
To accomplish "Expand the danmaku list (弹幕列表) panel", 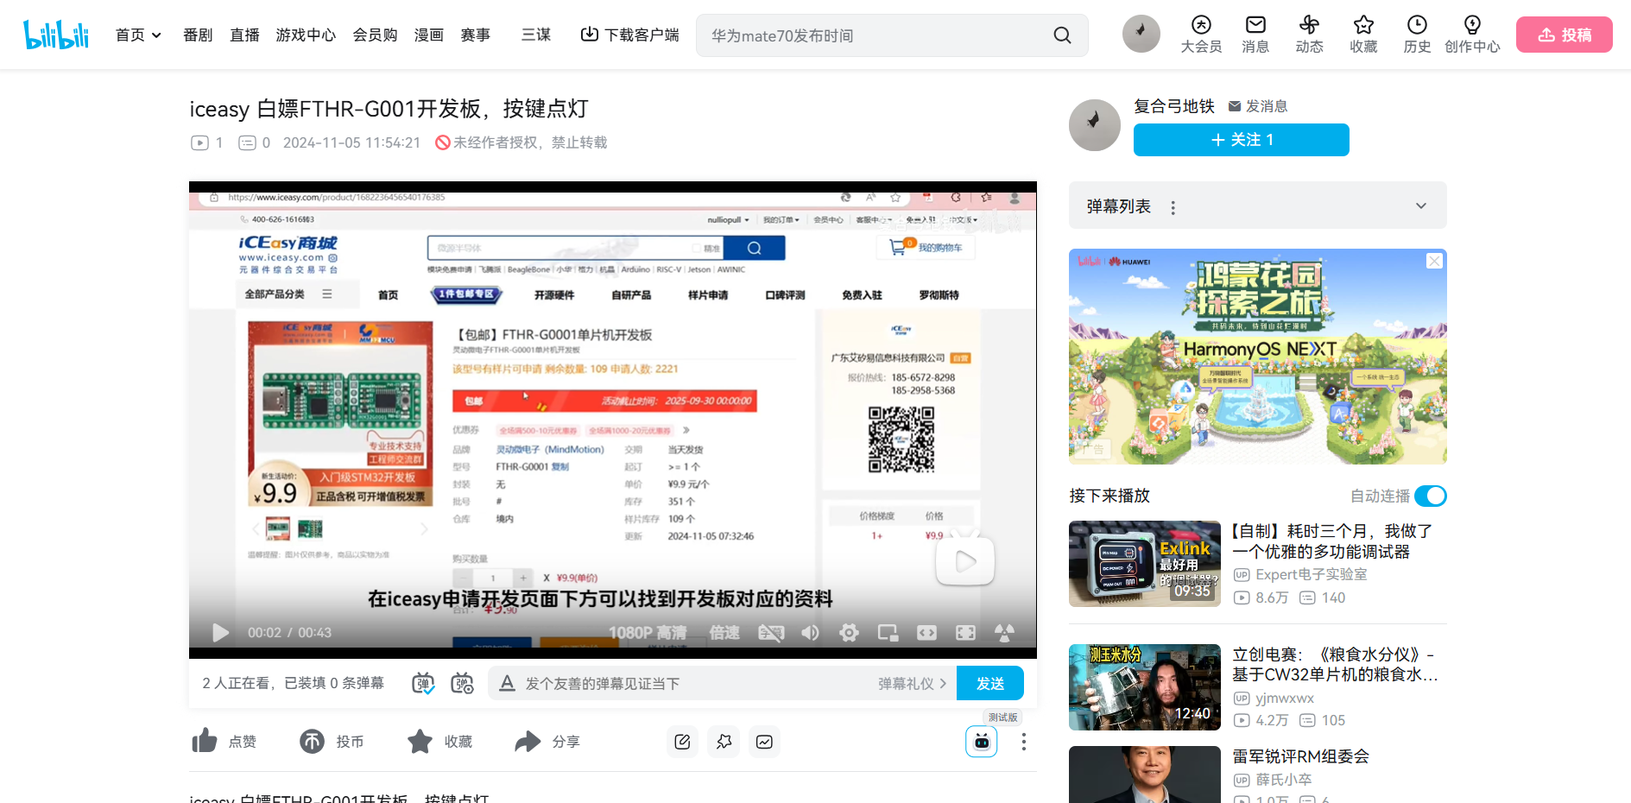I will point(1420,206).
